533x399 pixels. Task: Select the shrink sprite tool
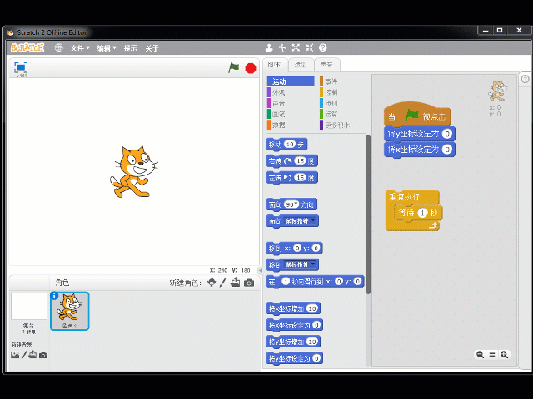(309, 48)
